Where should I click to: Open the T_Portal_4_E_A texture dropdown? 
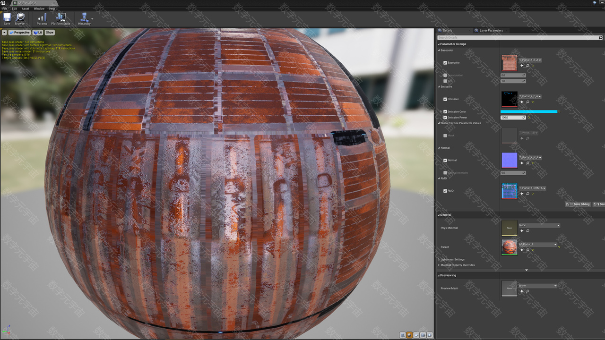click(530, 96)
